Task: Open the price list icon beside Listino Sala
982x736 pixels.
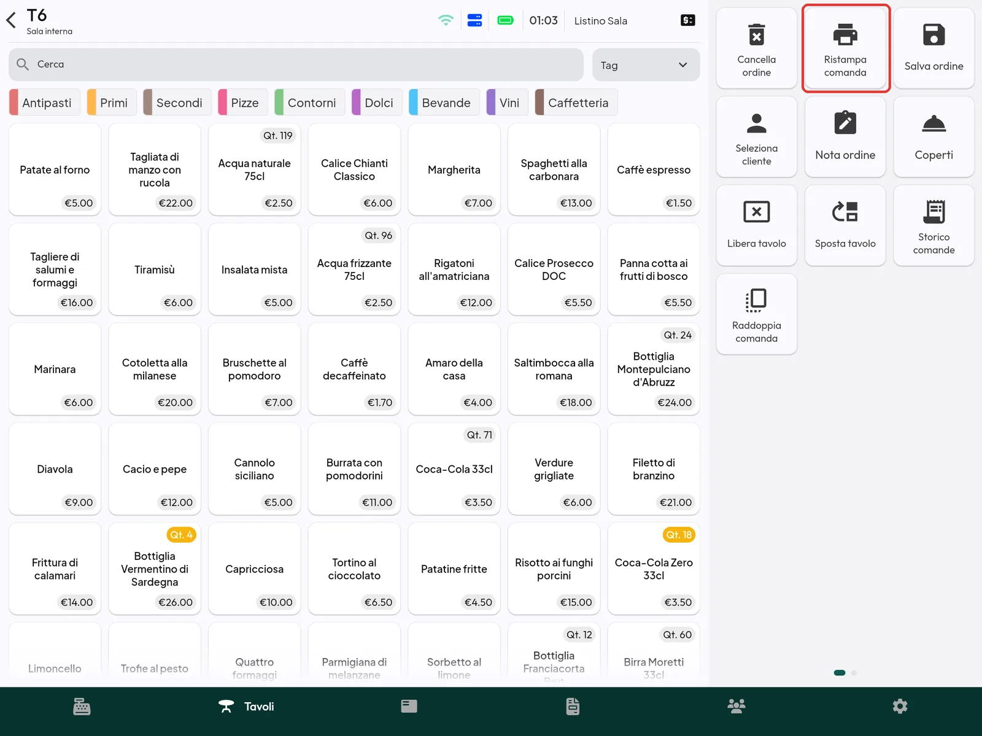Action: (x=688, y=20)
